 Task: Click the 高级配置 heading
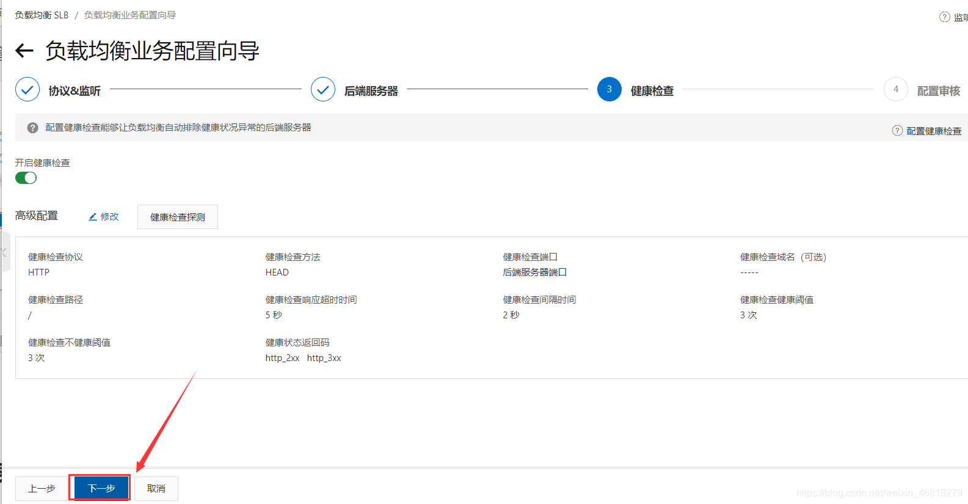coord(37,216)
